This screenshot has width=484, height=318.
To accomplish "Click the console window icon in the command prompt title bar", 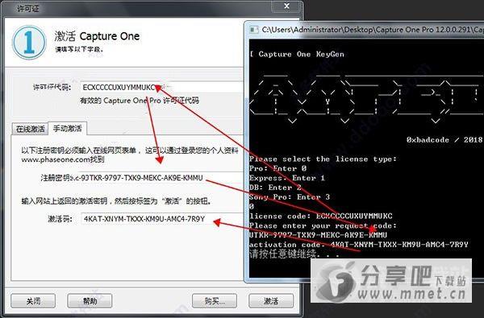I will click(254, 30).
